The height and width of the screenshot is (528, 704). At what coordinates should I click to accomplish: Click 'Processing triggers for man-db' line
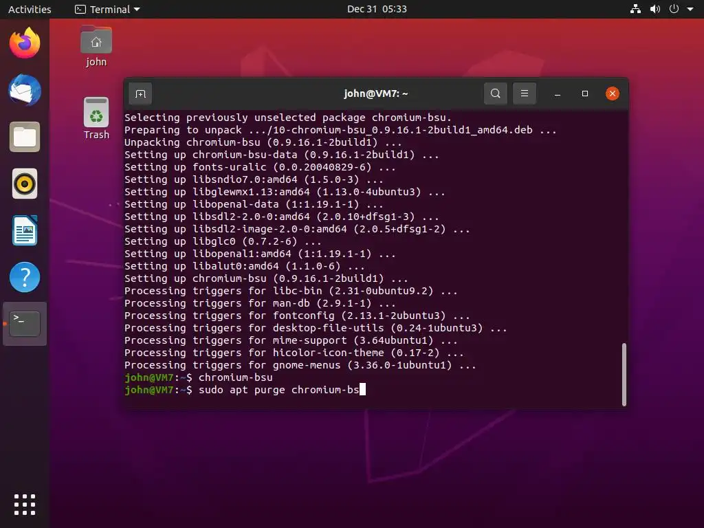[260, 303]
